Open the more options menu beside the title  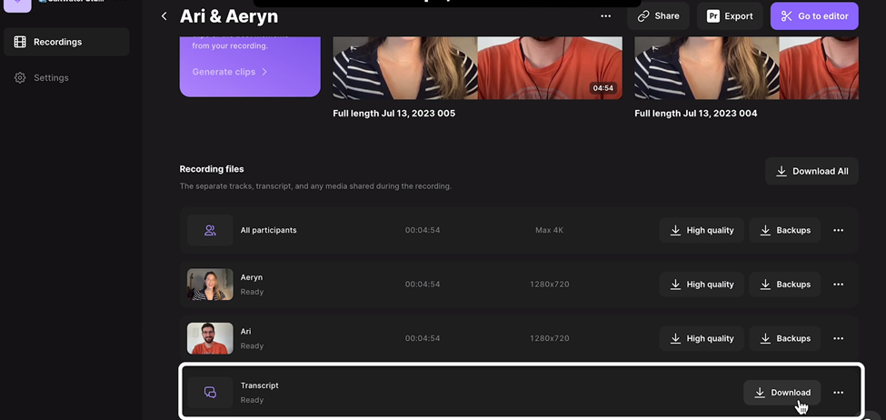pyautogui.click(x=606, y=16)
